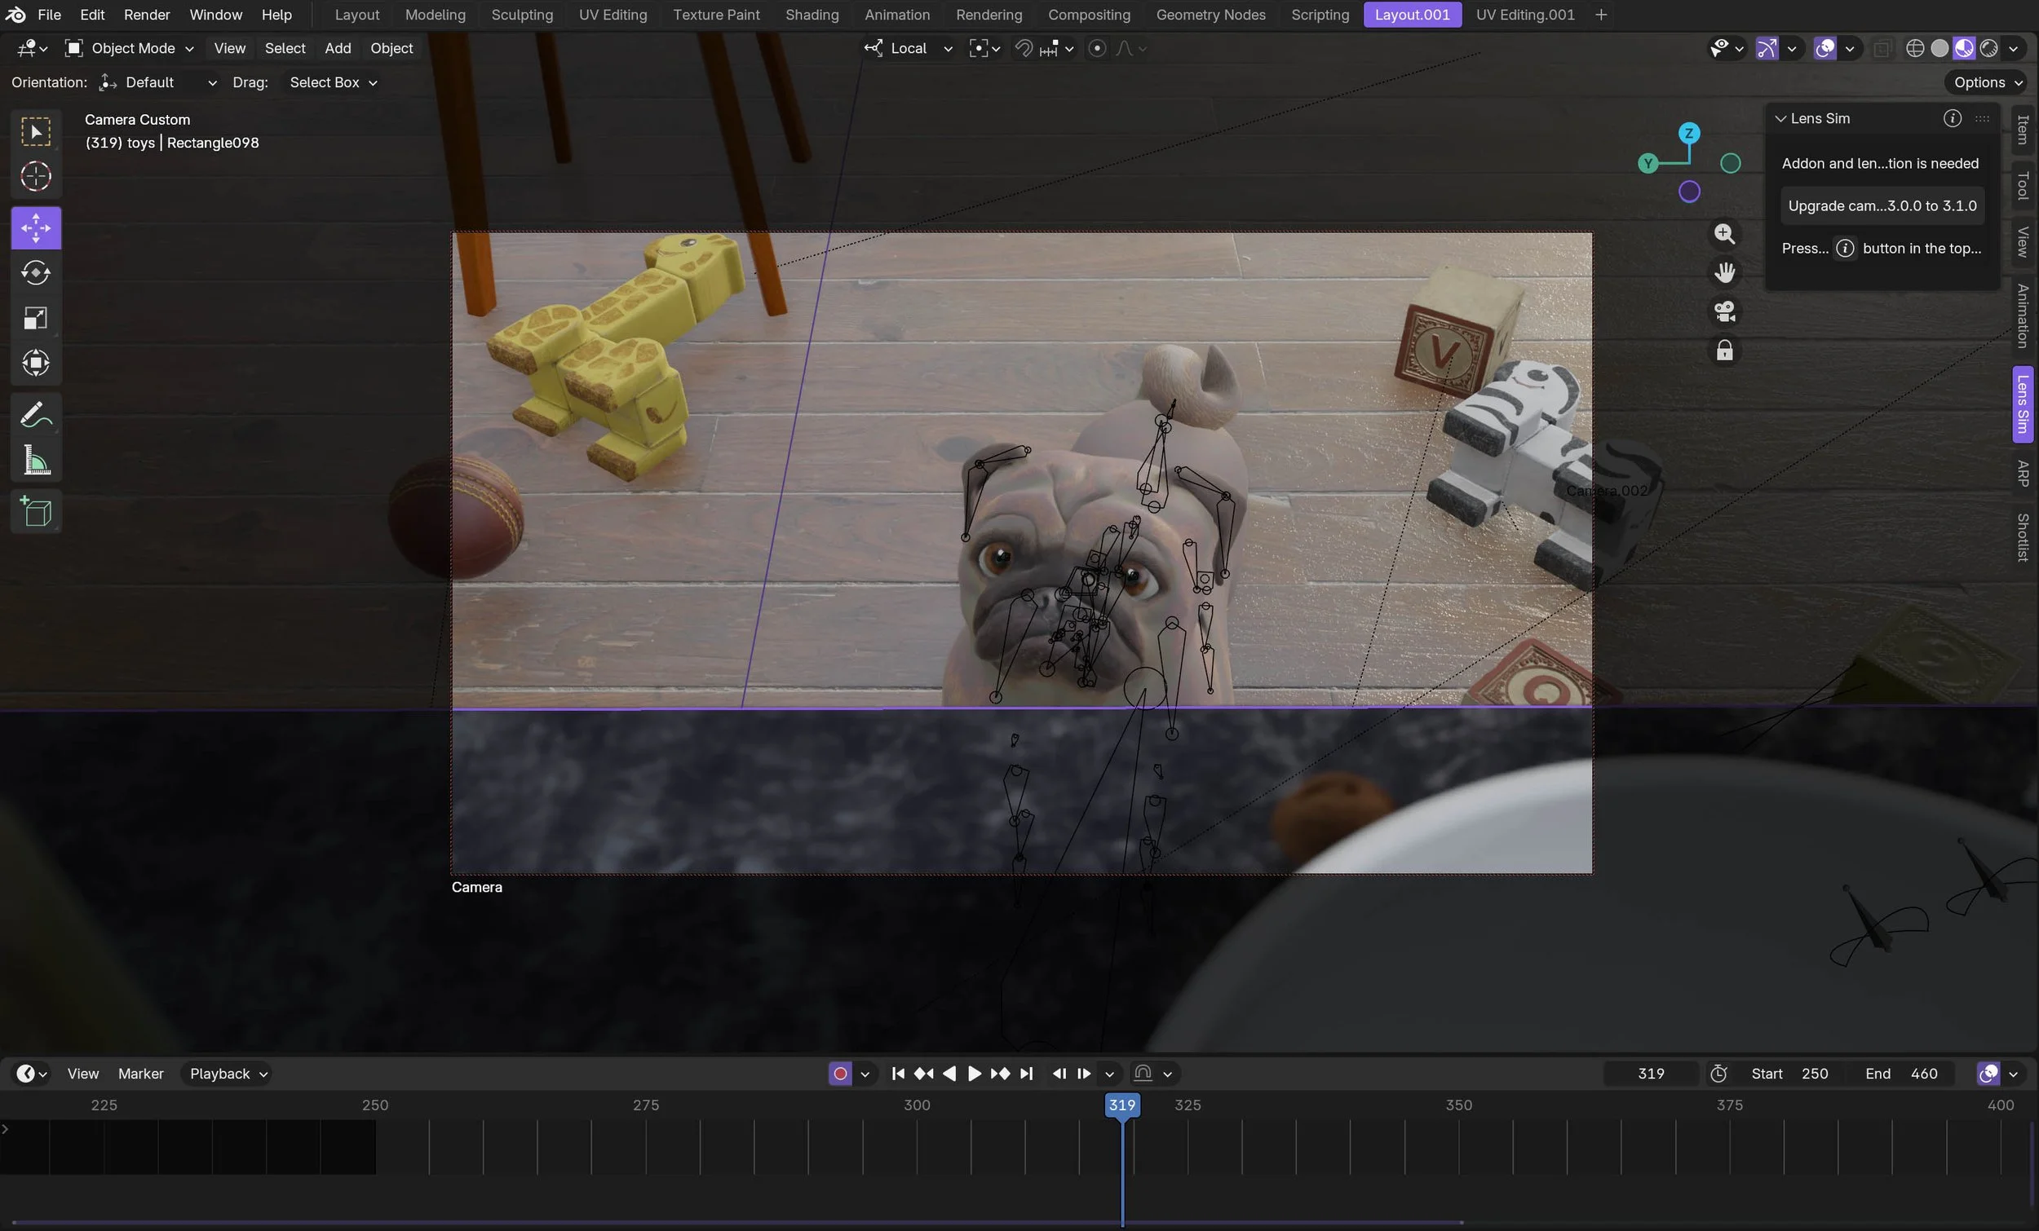
Task: Click the zoom magnifier viewport icon
Action: point(1724,234)
